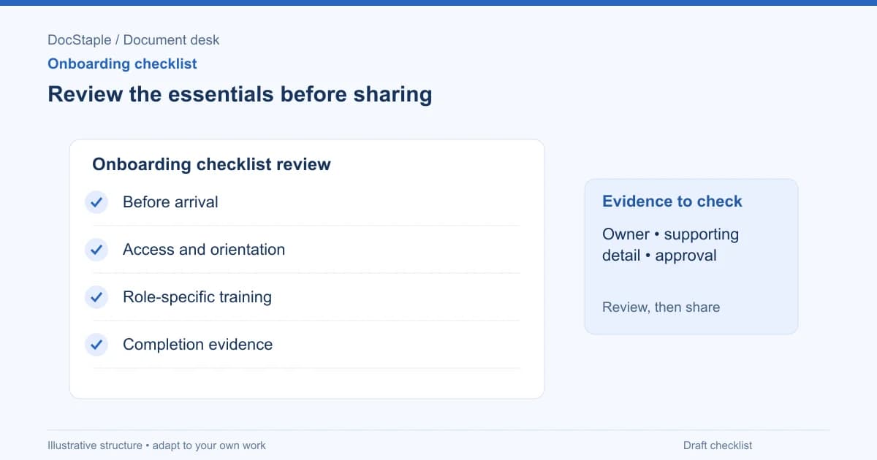
Task: Toggle the Access and orientation checkmark
Action: 96,250
